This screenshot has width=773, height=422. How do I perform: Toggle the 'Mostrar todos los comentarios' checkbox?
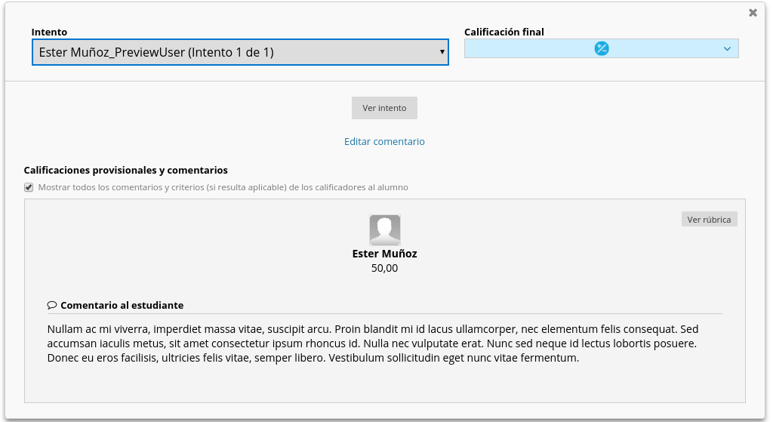pyautogui.click(x=29, y=187)
